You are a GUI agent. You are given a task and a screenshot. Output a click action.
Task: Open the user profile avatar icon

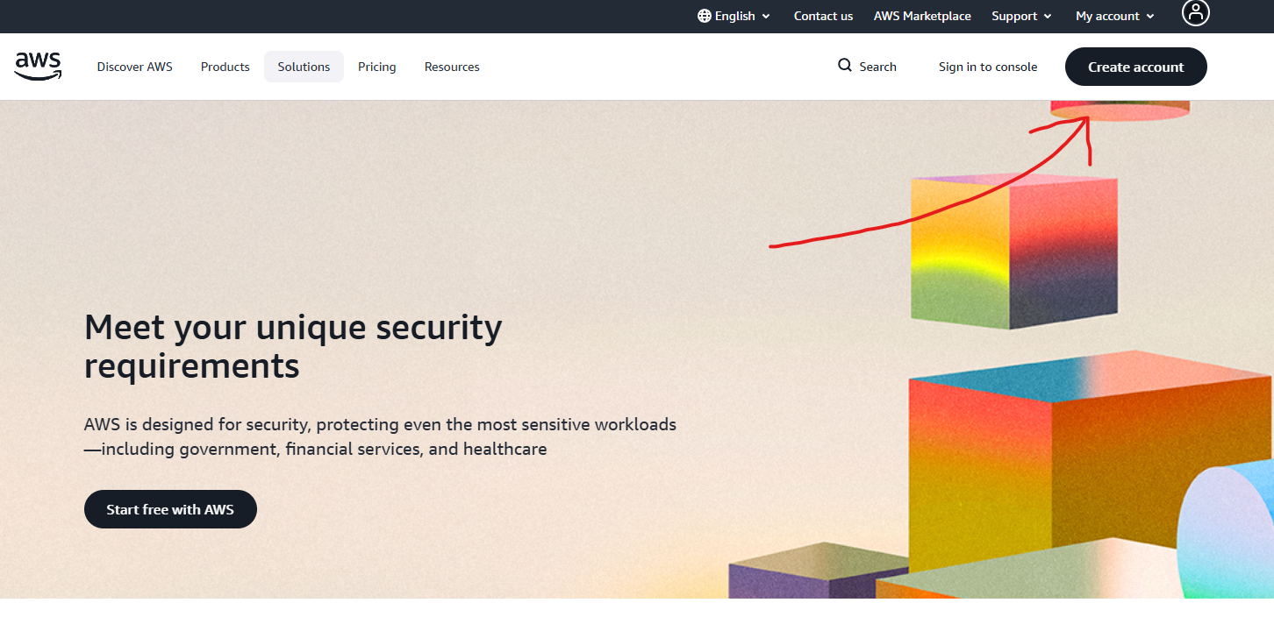(1196, 13)
